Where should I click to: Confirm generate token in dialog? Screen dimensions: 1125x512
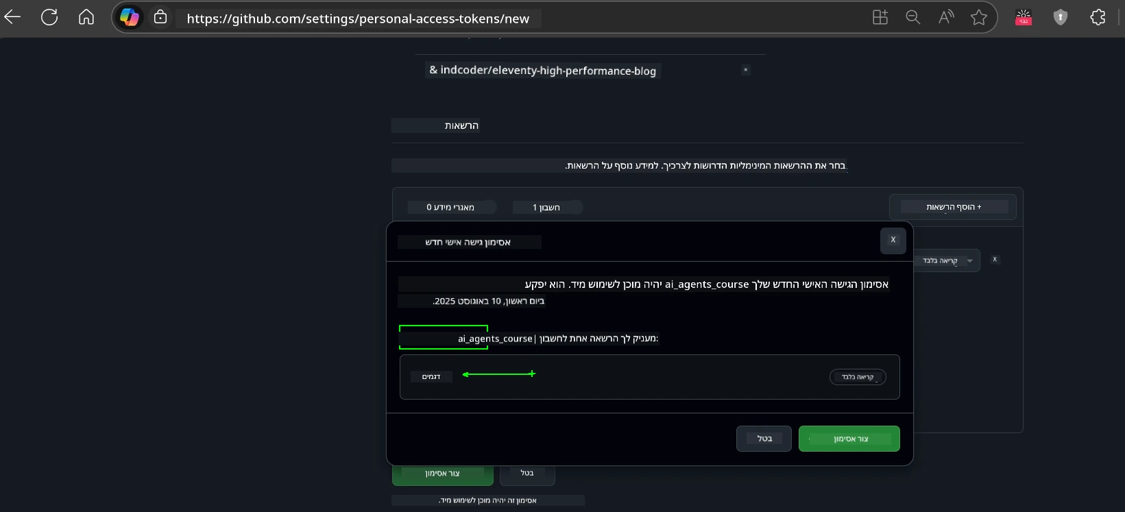click(x=849, y=439)
